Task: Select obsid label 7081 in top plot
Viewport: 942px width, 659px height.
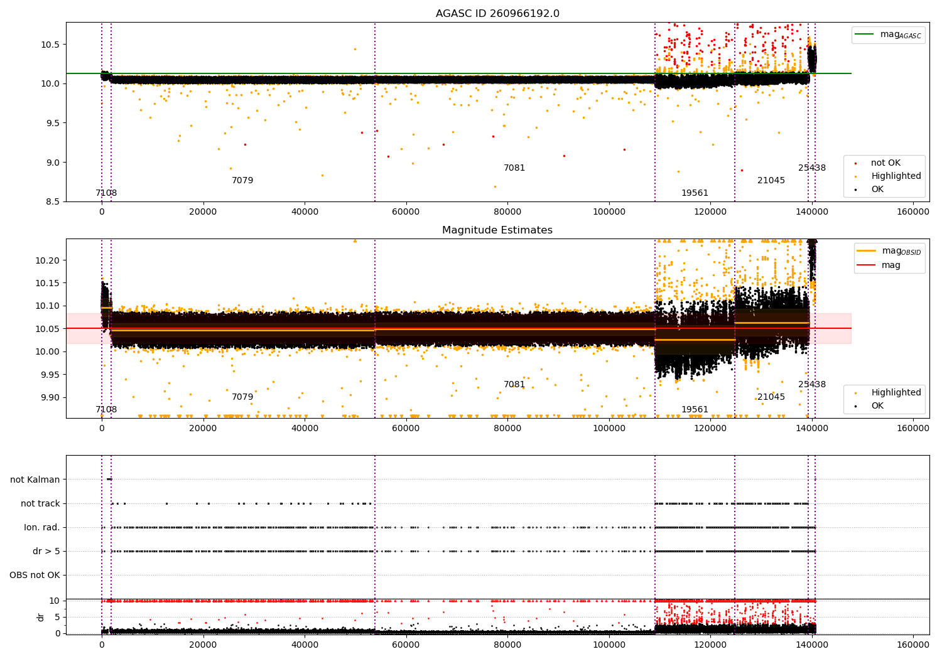Action: 514,168
